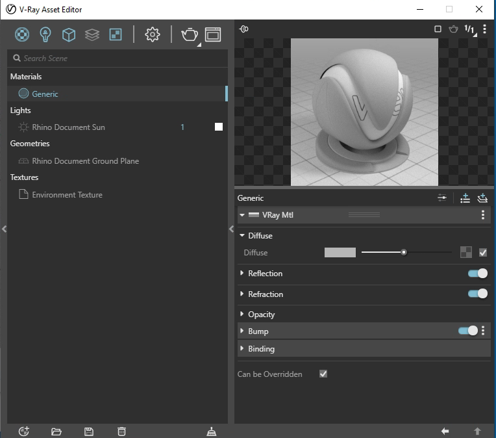Screen dimensions: 496x438
Task: Click the Rhino Document Sun intensity value 1
Action: [182, 127]
